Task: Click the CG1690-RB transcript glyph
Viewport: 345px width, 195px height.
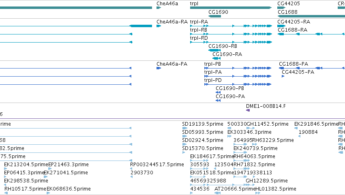Action: [x=214, y=50]
